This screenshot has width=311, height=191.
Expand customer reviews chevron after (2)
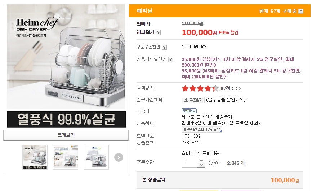(x=240, y=89)
